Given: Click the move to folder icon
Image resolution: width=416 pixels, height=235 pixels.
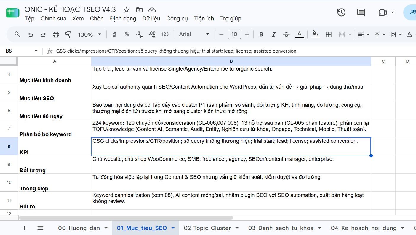Looking at the screenshot, I should coord(139,9).
